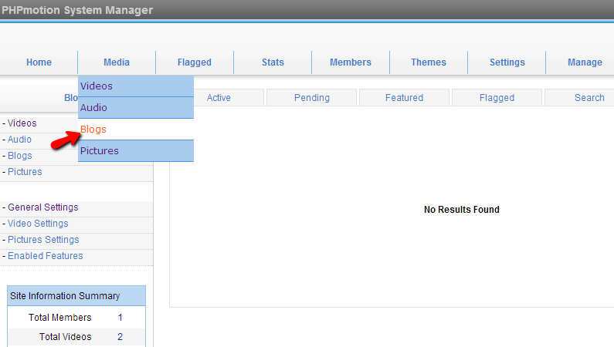Open the Stats navigation tab
Image resolution: width=614 pixels, height=347 pixels.
(273, 62)
